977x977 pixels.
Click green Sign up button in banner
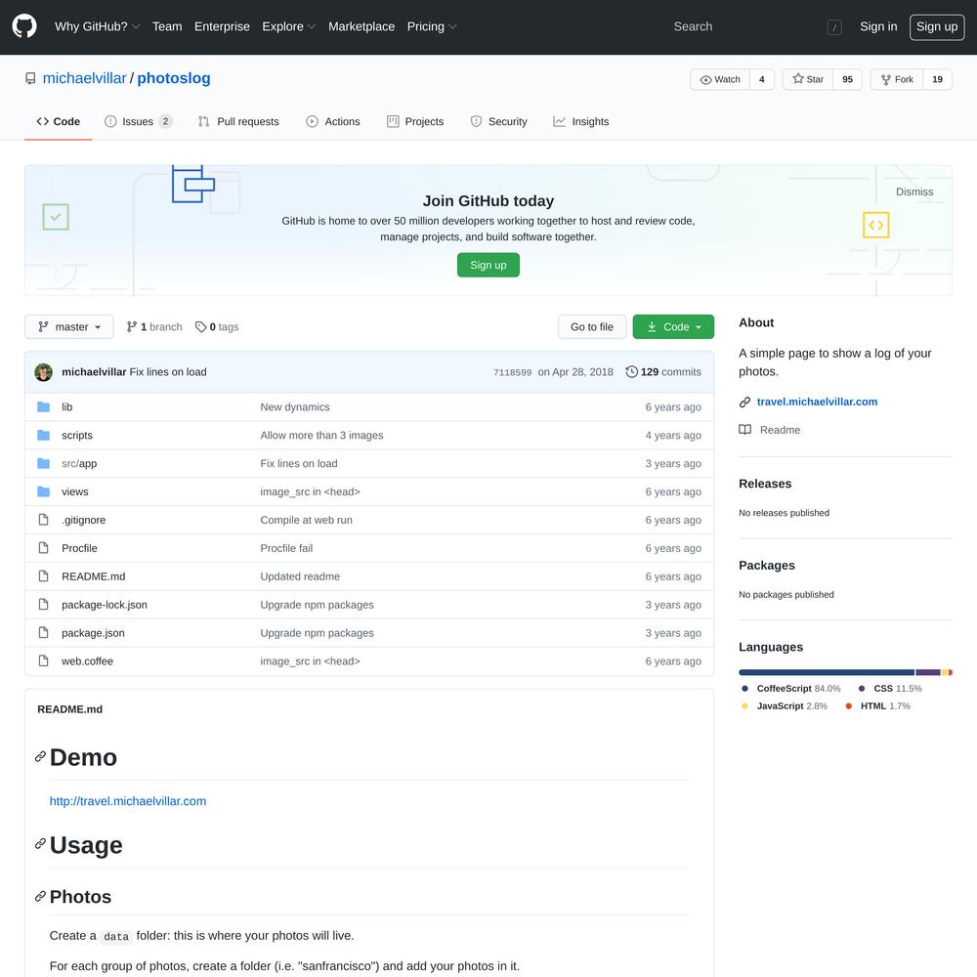[488, 265]
